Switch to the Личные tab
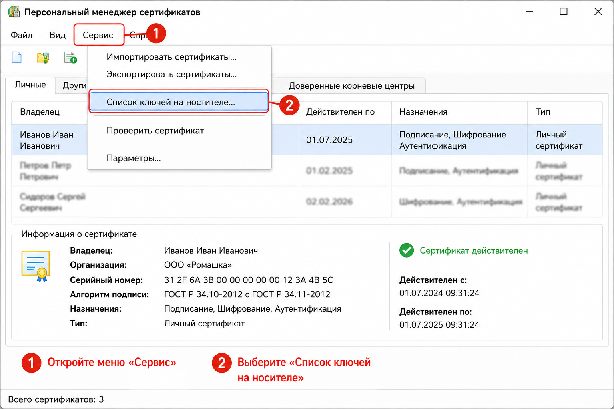This screenshot has width=614, height=409. pos(30,85)
